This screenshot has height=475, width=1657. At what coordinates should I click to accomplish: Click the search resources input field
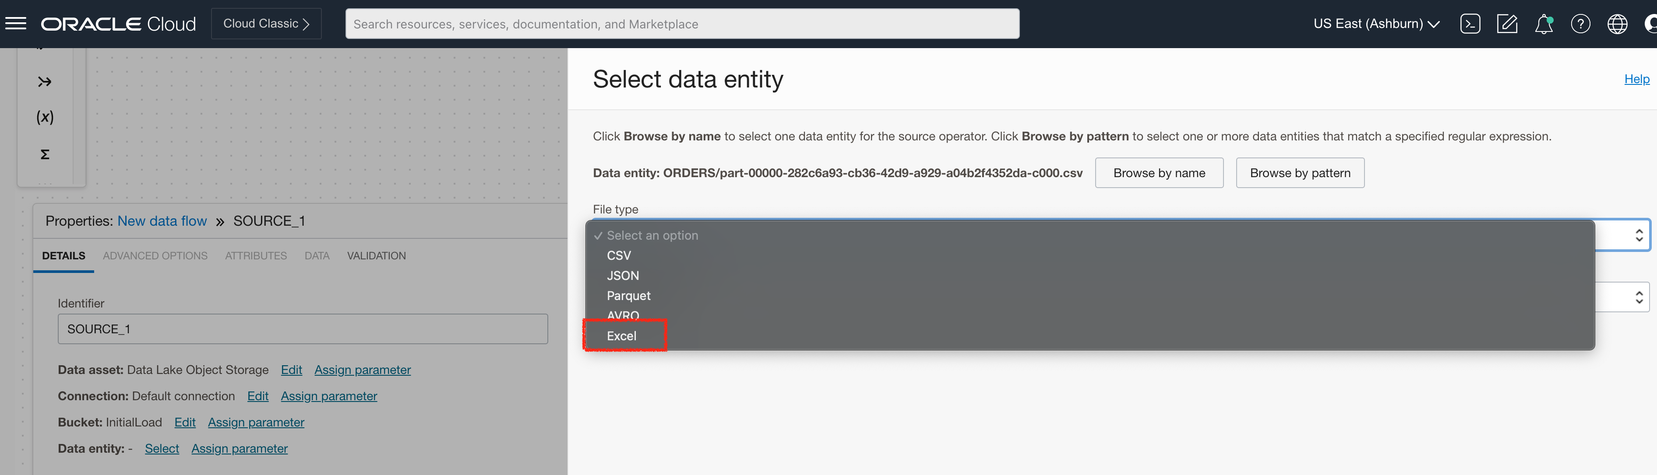coord(682,23)
